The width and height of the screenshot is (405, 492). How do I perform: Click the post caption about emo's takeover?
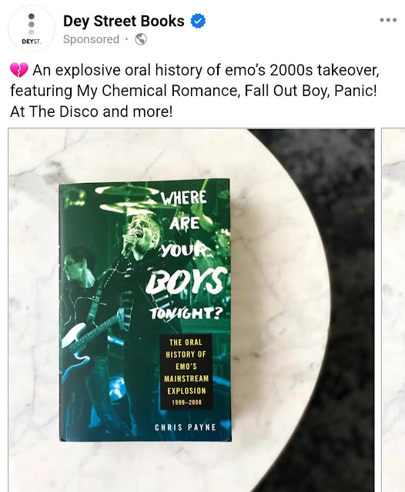pyautogui.click(x=195, y=91)
